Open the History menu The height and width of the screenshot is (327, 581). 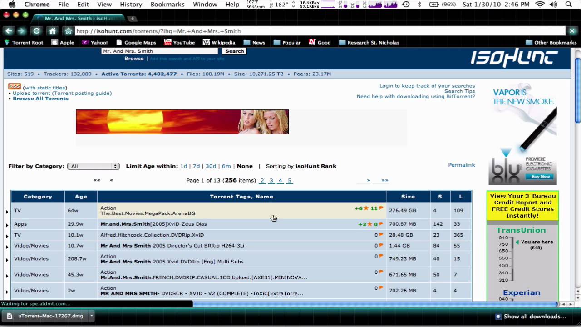tap(131, 5)
